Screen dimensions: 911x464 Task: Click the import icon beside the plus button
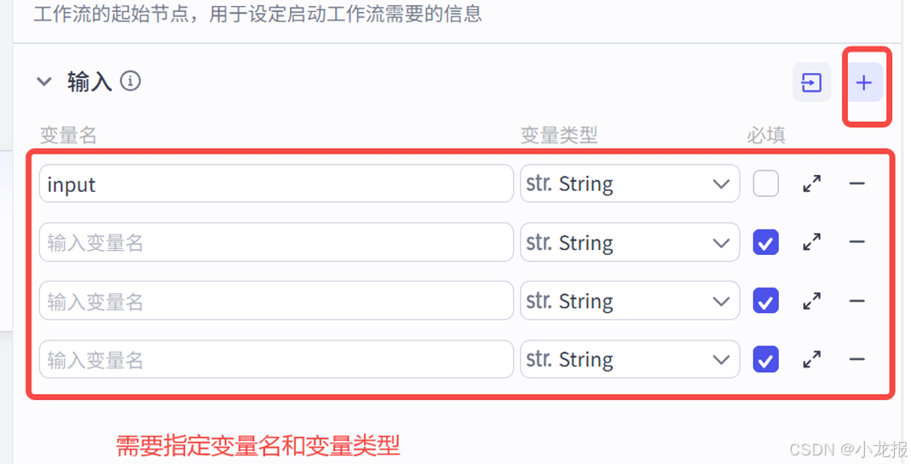(811, 83)
